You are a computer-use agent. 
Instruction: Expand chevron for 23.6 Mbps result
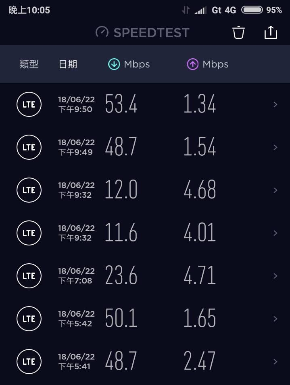275,276
